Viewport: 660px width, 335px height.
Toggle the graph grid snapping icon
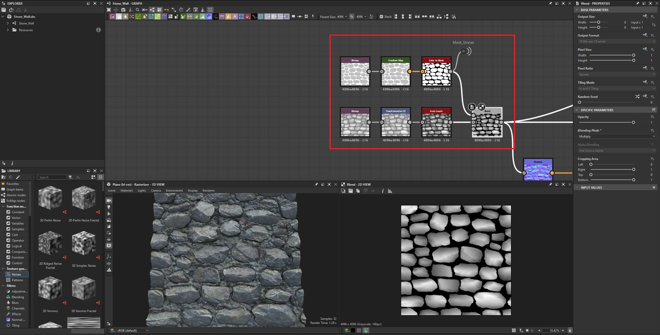click(210, 10)
